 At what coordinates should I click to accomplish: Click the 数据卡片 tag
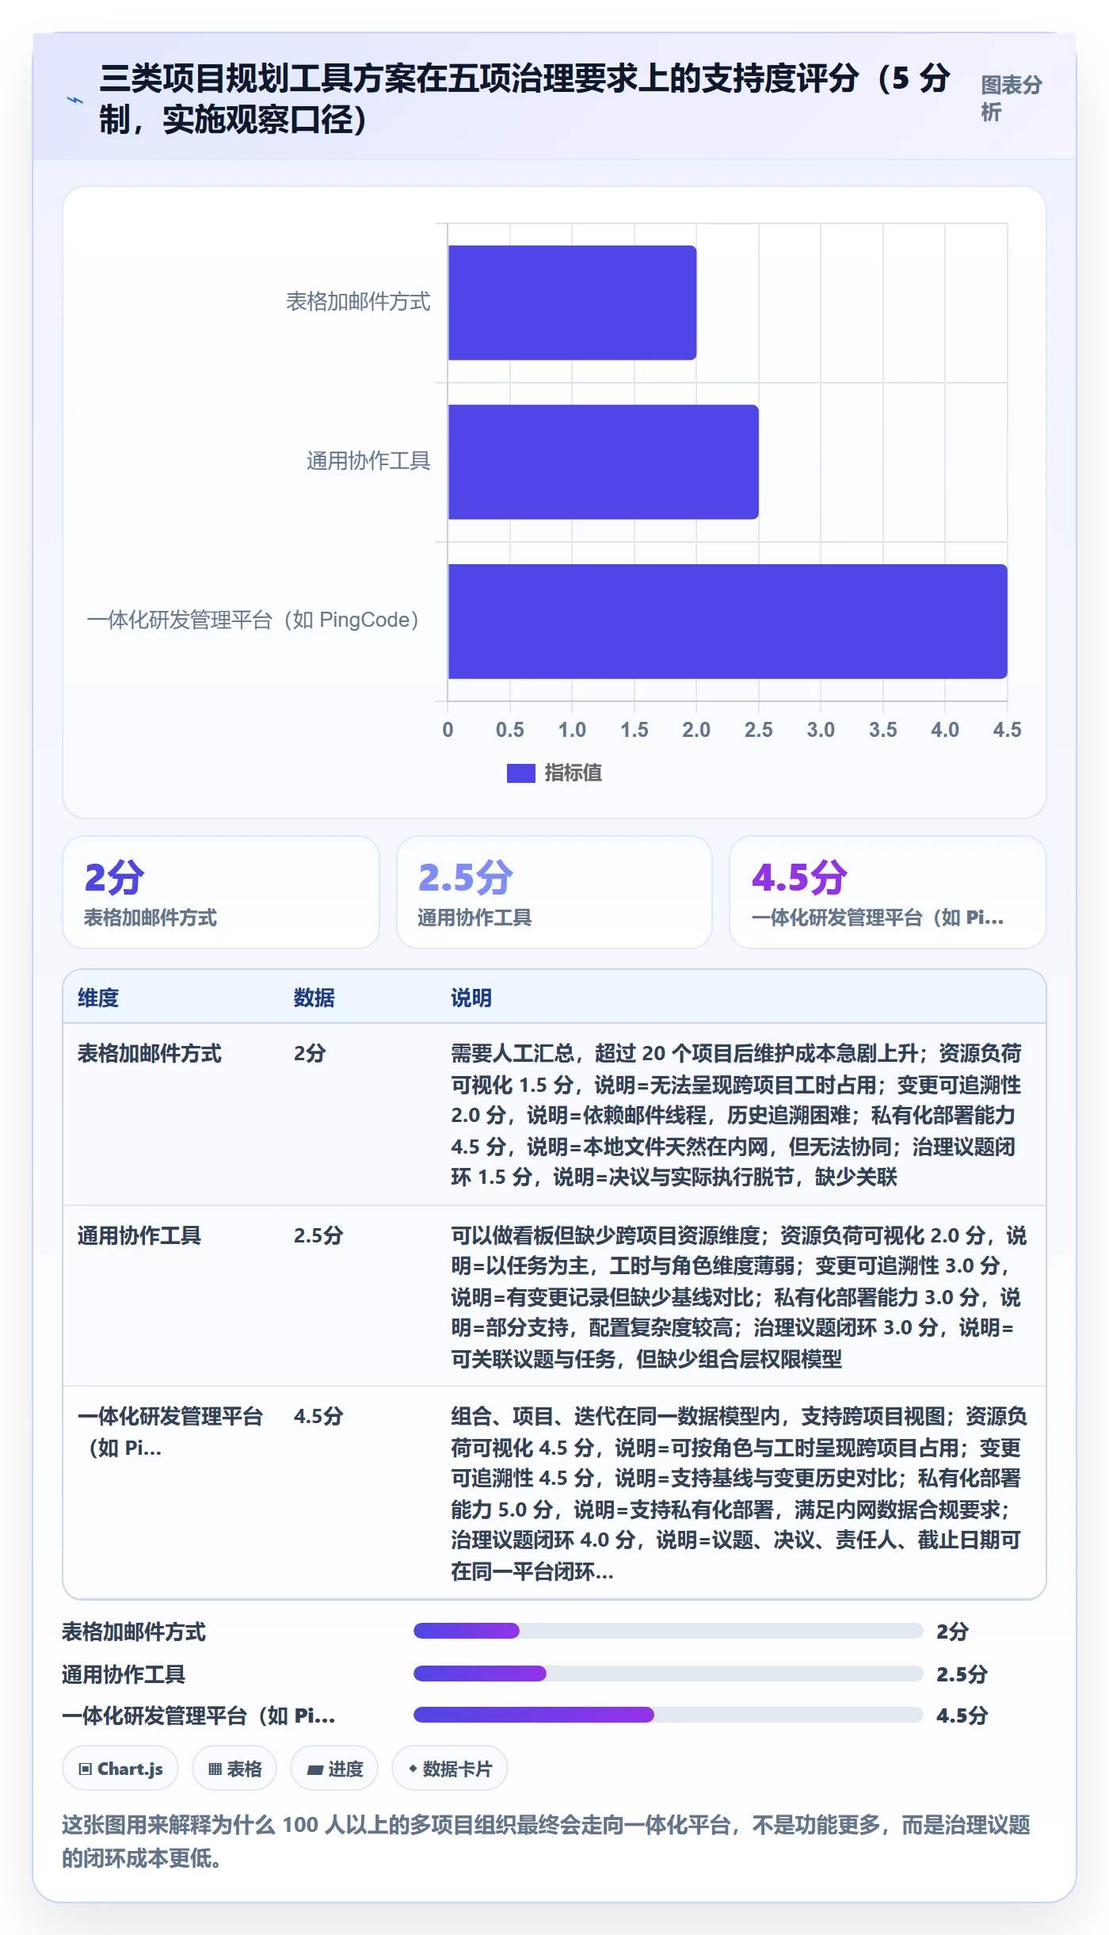coord(449,1769)
